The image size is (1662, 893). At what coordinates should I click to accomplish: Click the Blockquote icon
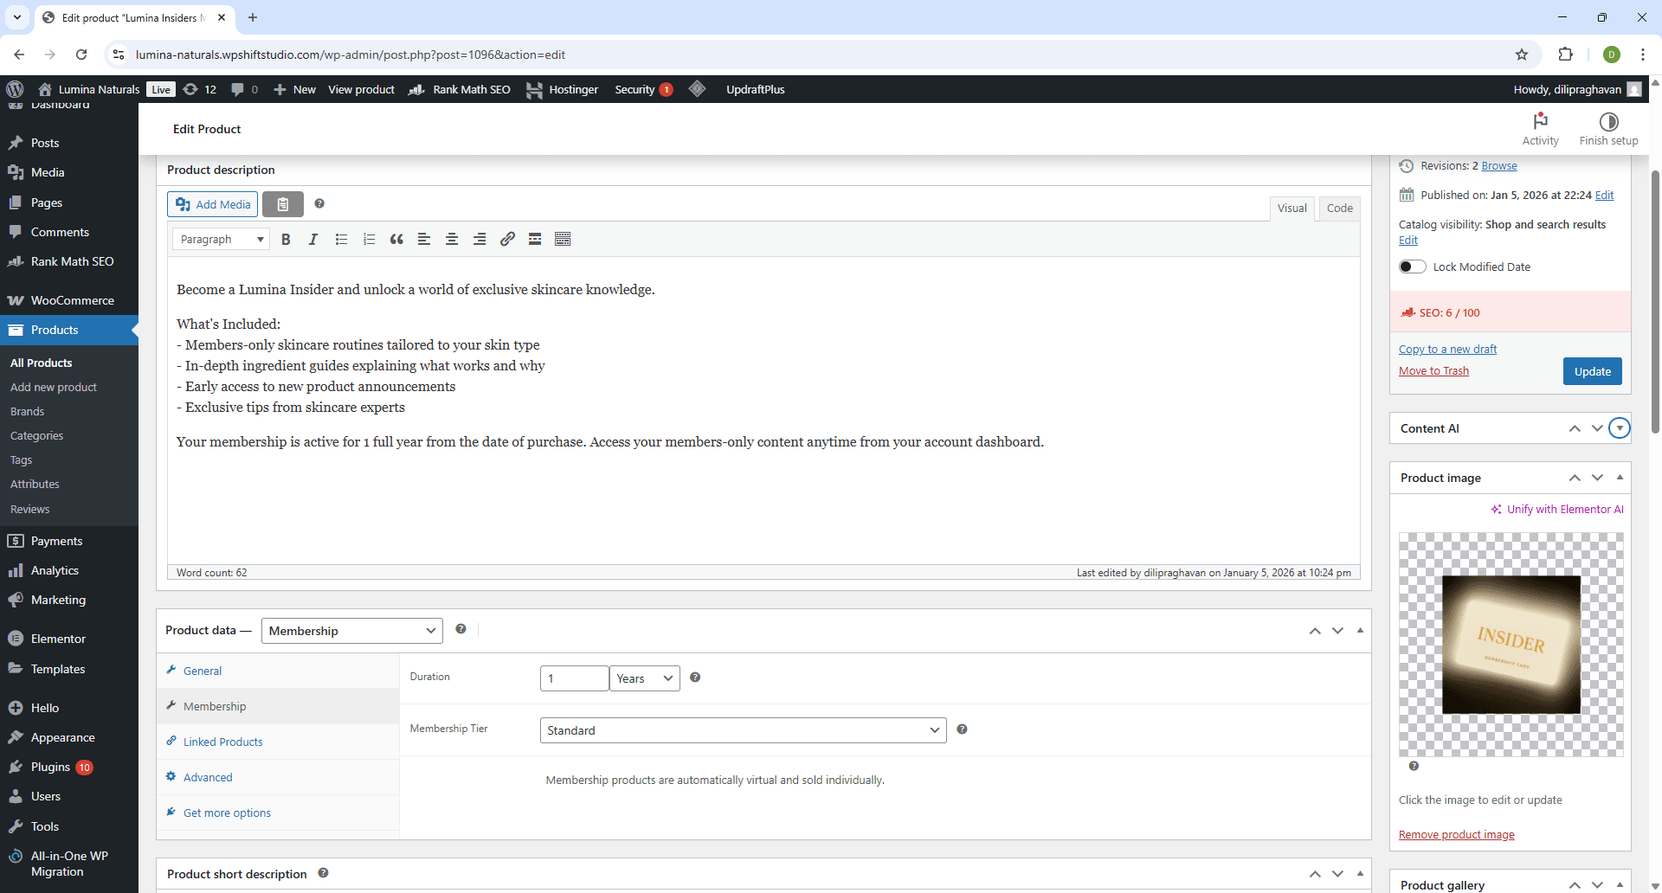(x=396, y=240)
